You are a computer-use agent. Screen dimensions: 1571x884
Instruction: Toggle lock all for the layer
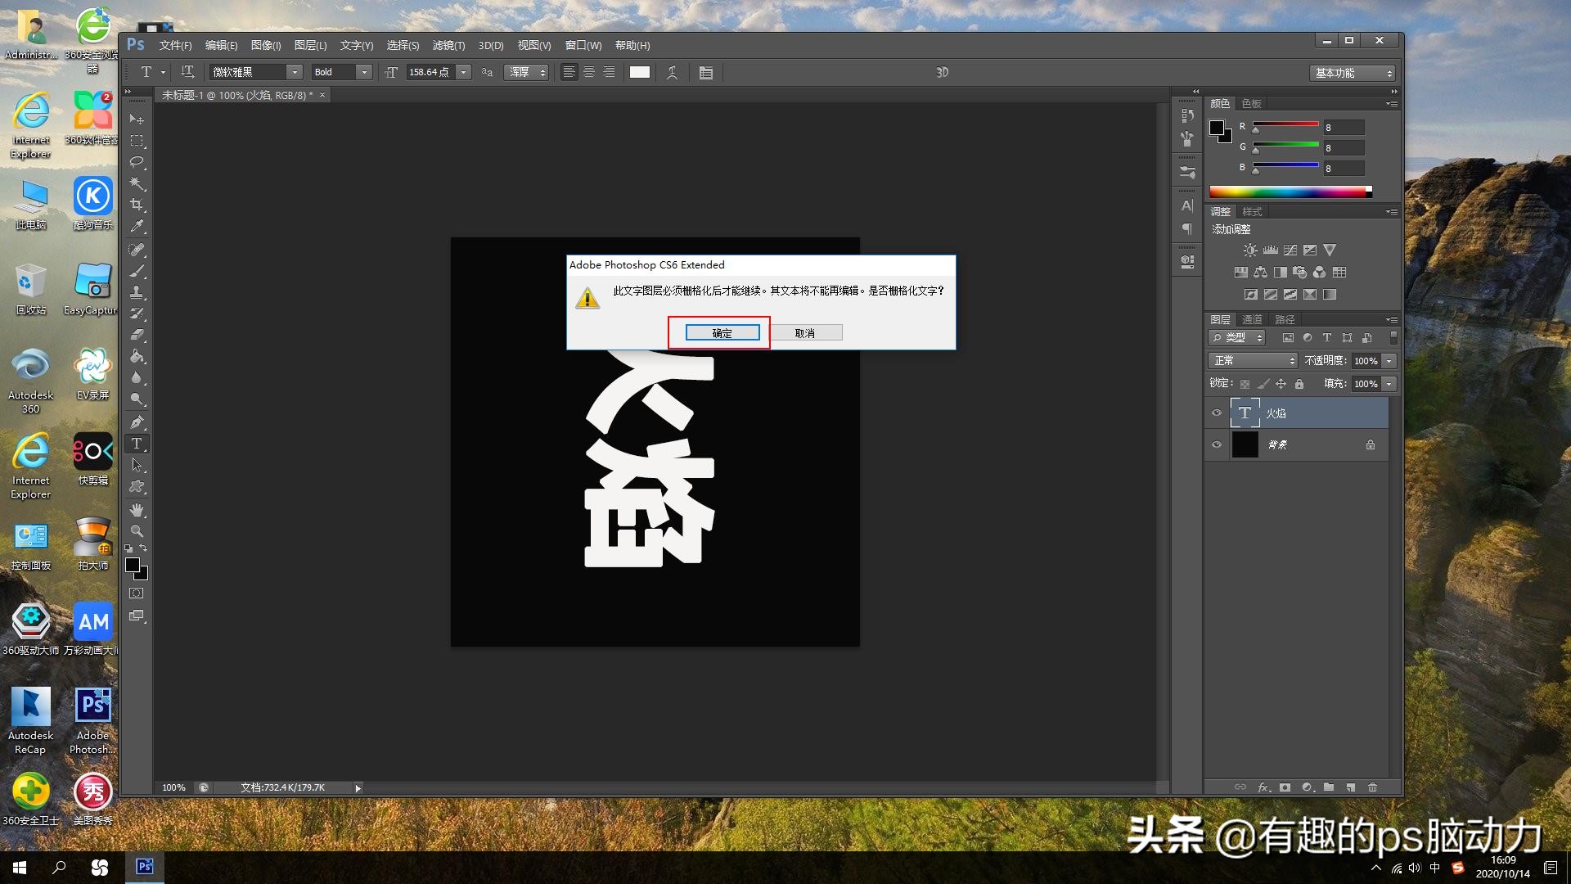click(1299, 384)
